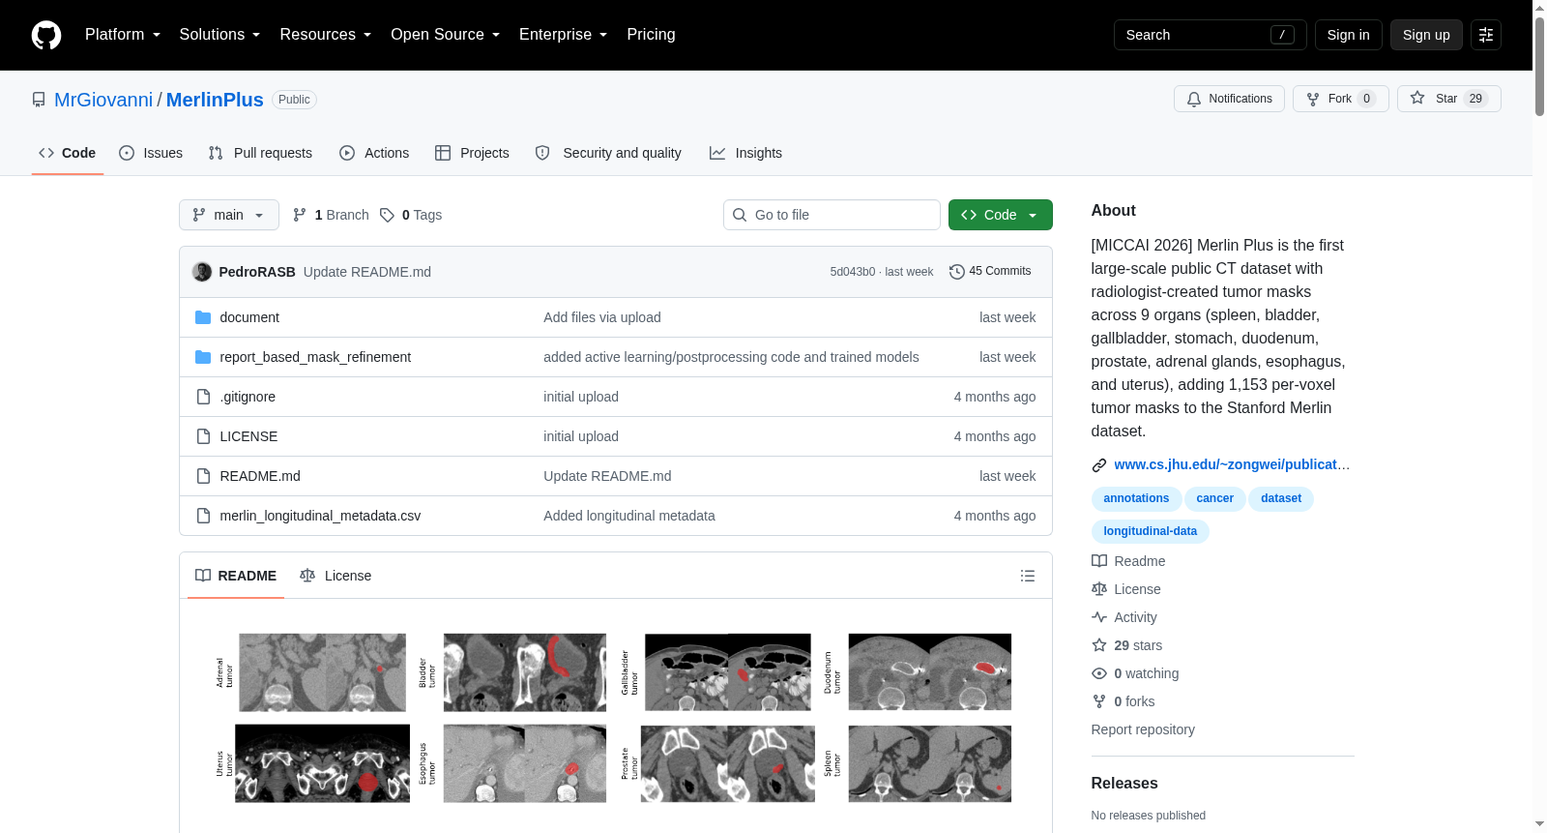Click the Notifications button

[1229, 99]
